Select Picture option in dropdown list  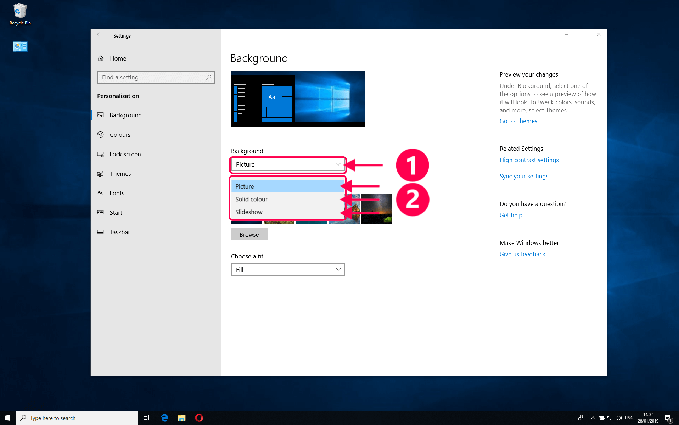click(x=245, y=186)
